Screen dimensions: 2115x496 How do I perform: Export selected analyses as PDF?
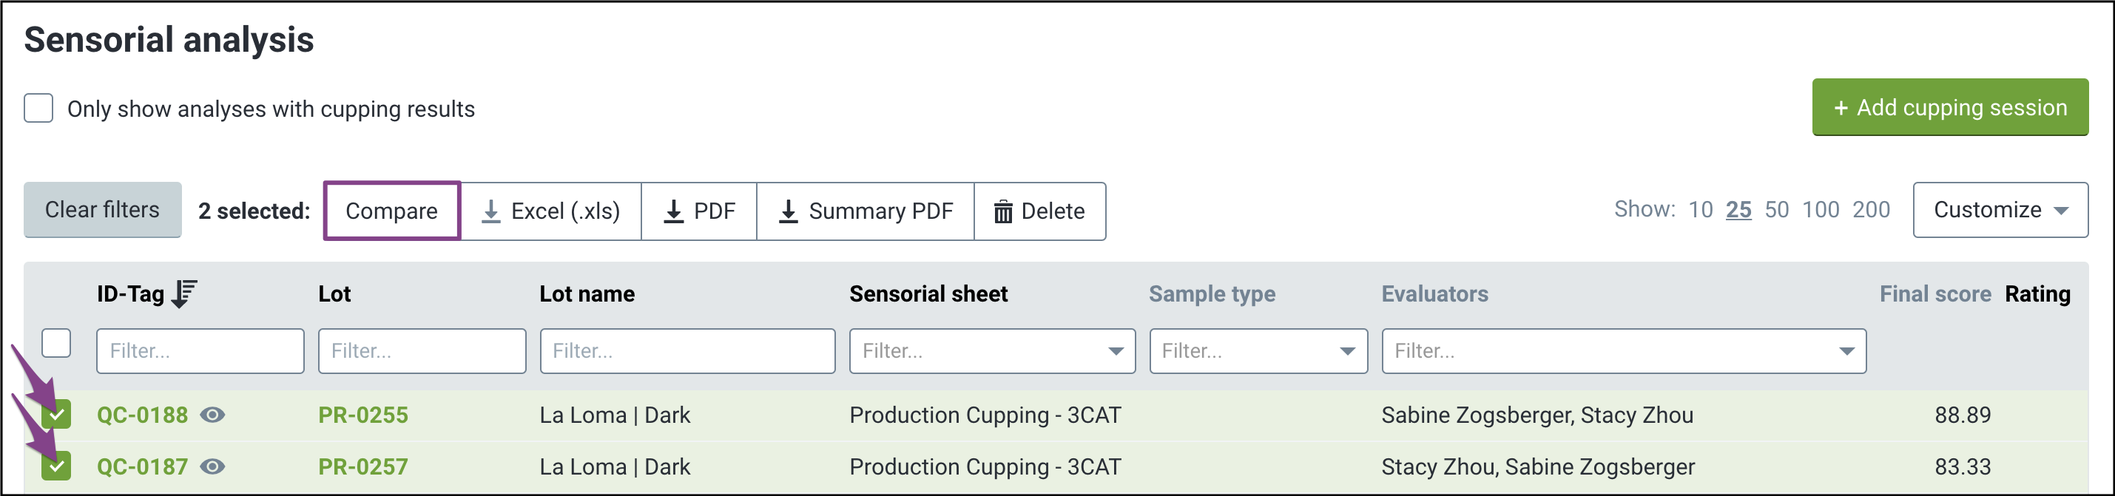698,211
